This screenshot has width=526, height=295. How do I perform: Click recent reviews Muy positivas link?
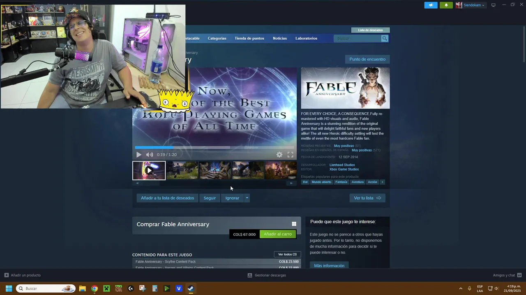[344, 146]
